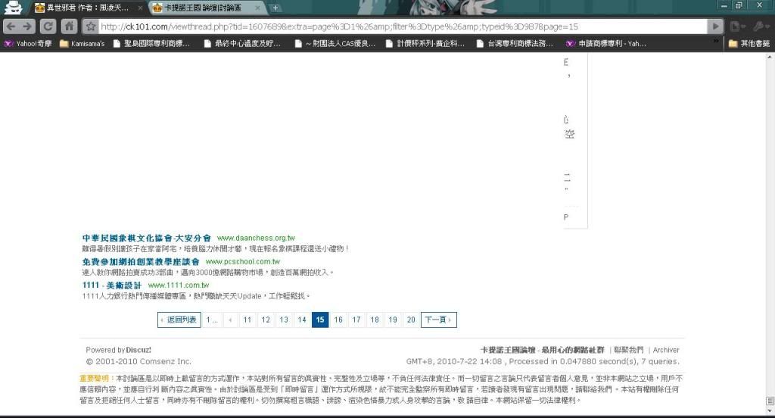Restore the browser window size
Viewport: 775px width, 418px height.
click(739, 5)
